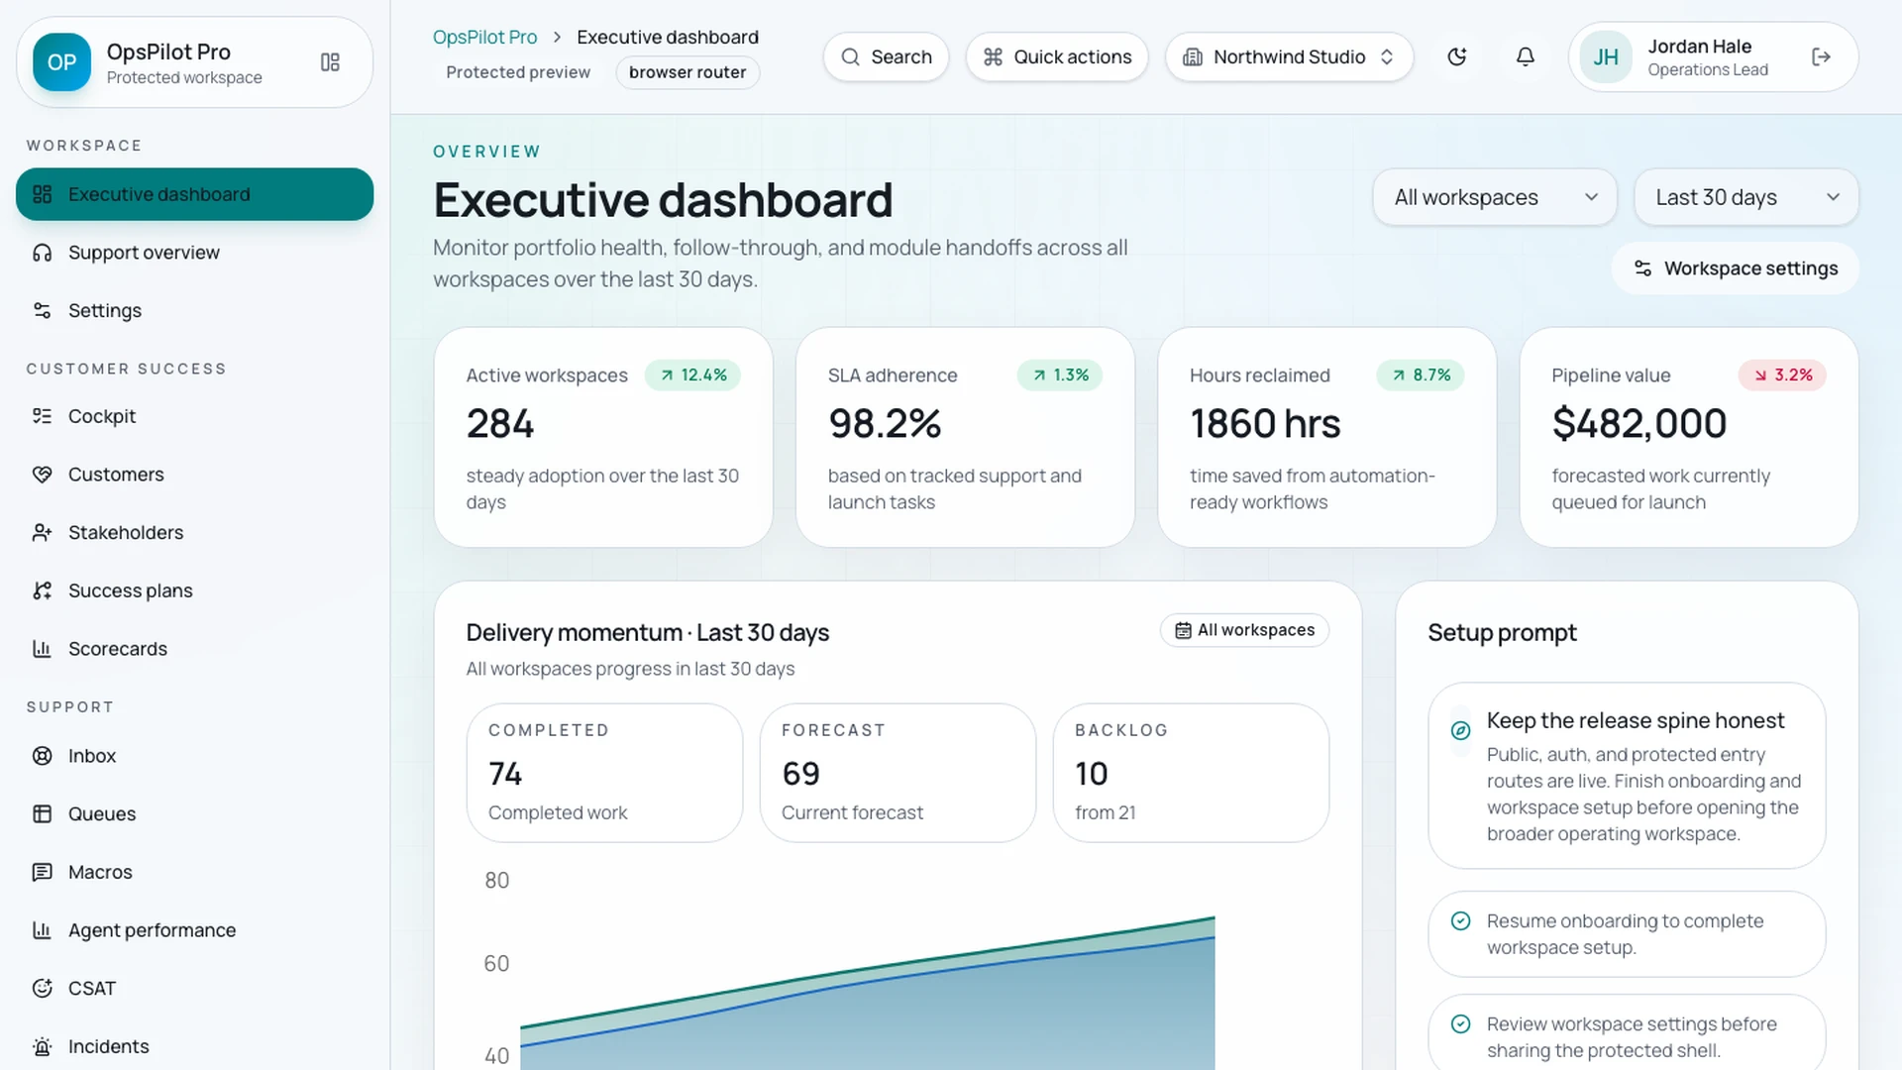Screen dimensions: 1902x1070
Task: Click the OP logo badge
Action: pyautogui.click(x=61, y=62)
